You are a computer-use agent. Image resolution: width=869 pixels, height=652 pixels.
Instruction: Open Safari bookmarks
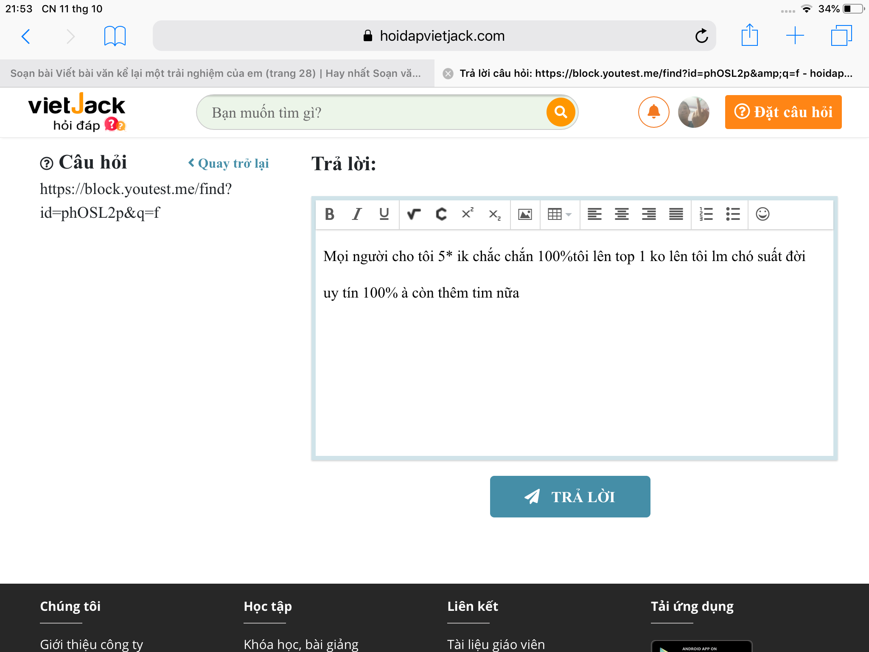tap(115, 36)
